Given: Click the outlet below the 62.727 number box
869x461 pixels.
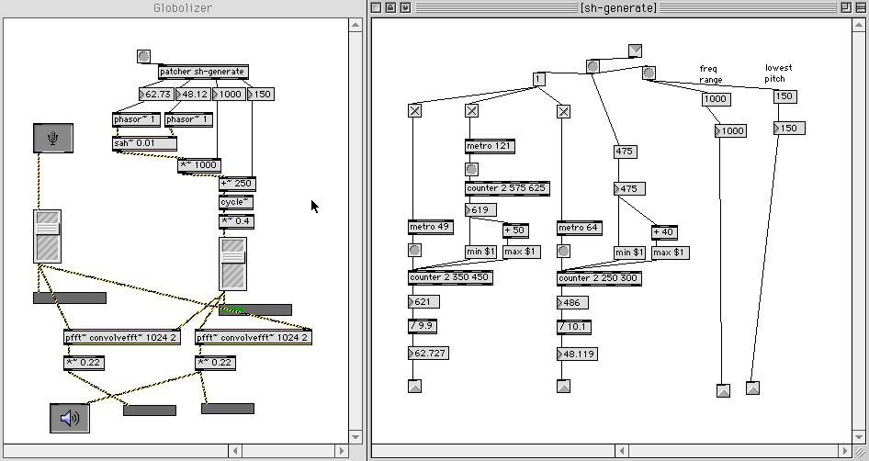Looking at the screenshot, I should [x=414, y=387].
